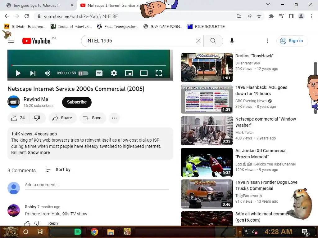Skip to the next video
Image resolution: width=318 pixels, height=238 pixels.
point(33,73)
